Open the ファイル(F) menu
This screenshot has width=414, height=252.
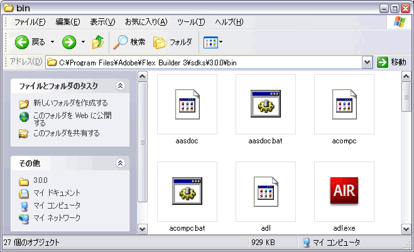pyautogui.click(x=30, y=22)
